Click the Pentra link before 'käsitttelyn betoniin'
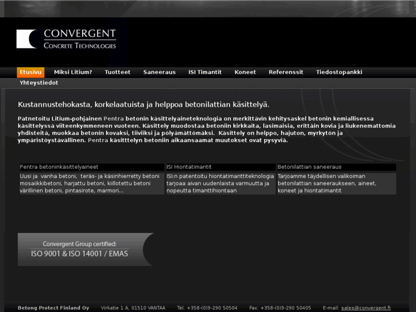The width and height of the screenshot is (416, 312). point(98,140)
